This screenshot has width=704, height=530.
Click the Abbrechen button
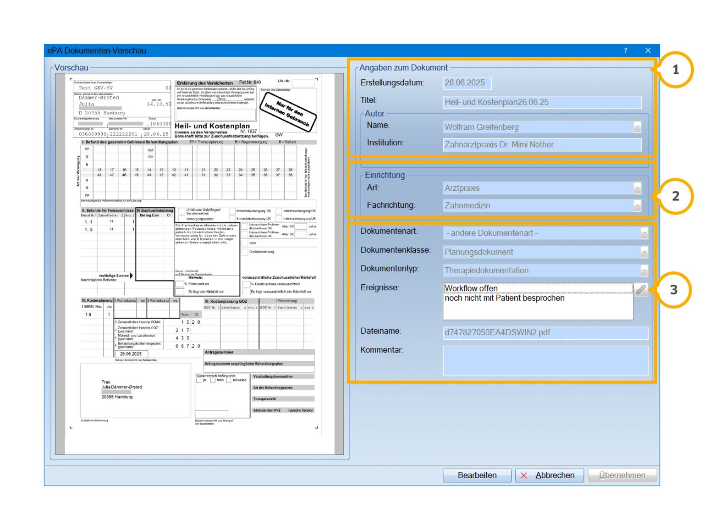549,475
